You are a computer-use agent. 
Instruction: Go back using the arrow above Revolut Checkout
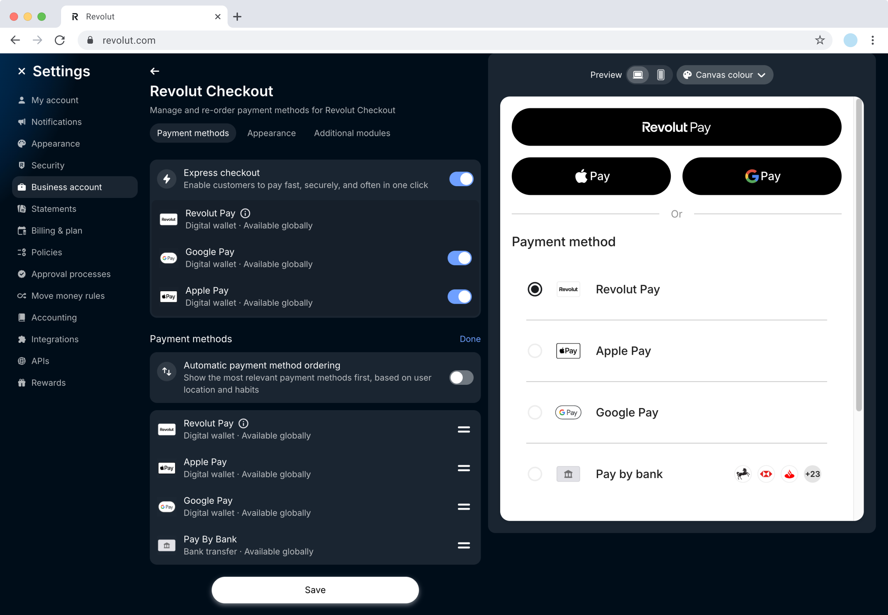tap(155, 71)
